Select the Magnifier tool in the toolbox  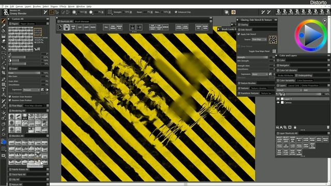tap(4, 129)
